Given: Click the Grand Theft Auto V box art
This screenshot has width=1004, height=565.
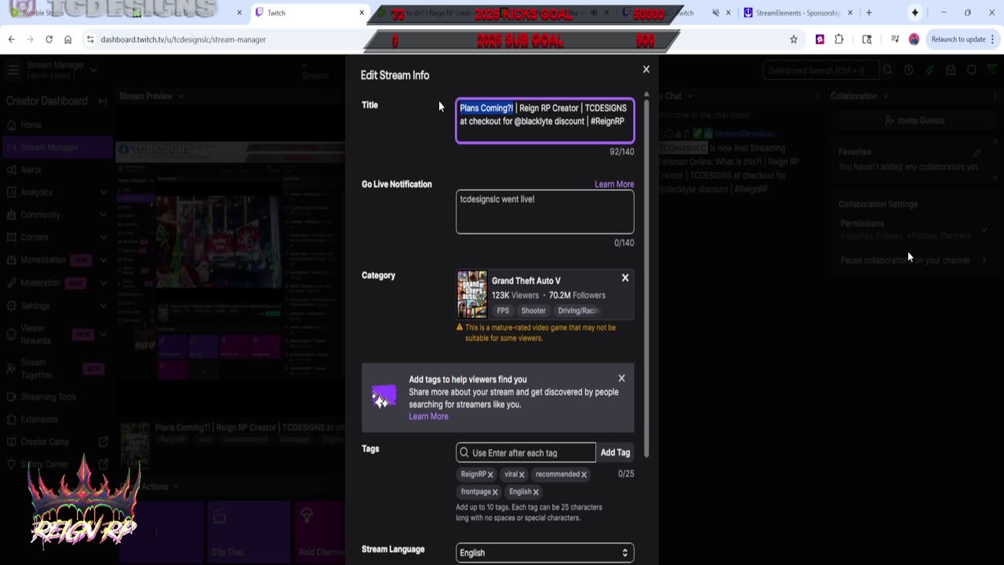Looking at the screenshot, I should tap(472, 295).
